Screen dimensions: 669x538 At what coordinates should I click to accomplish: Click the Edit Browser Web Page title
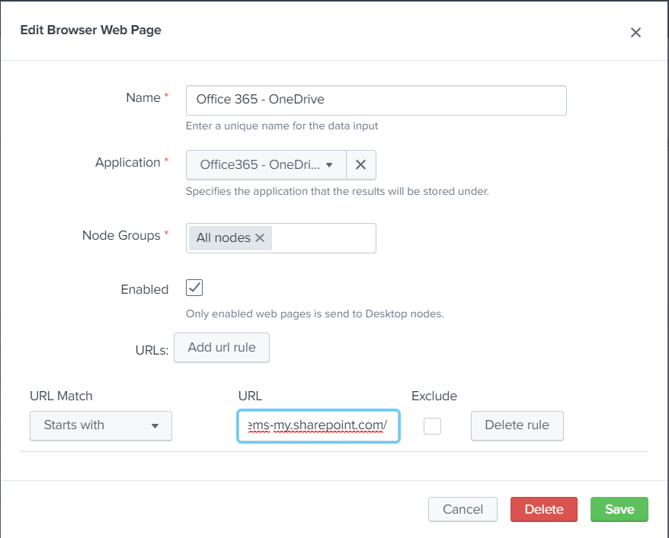pos(91,30)
